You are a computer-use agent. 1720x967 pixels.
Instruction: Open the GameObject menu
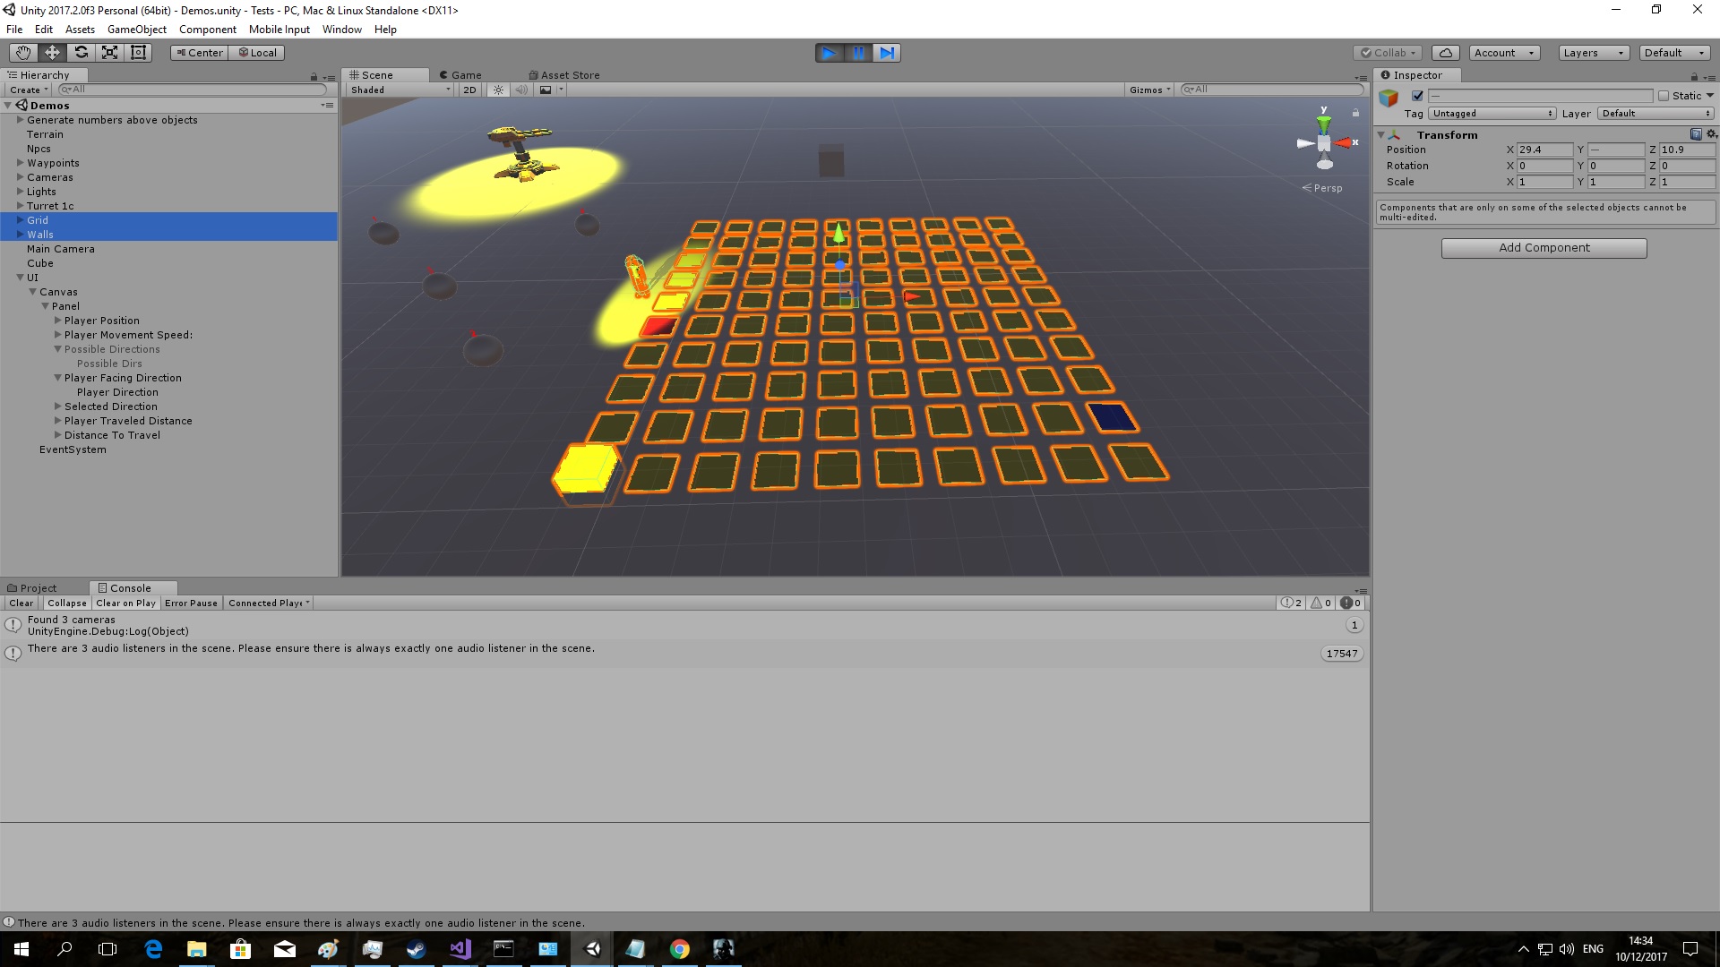coord(136,30)
